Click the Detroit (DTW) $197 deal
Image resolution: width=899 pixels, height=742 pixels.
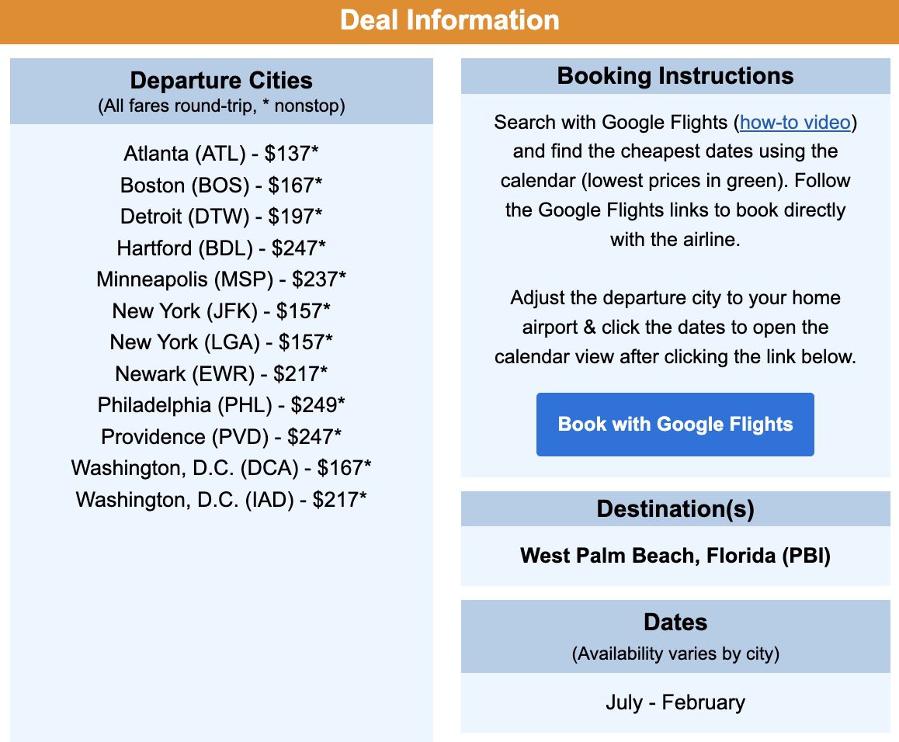coord(222,217)
